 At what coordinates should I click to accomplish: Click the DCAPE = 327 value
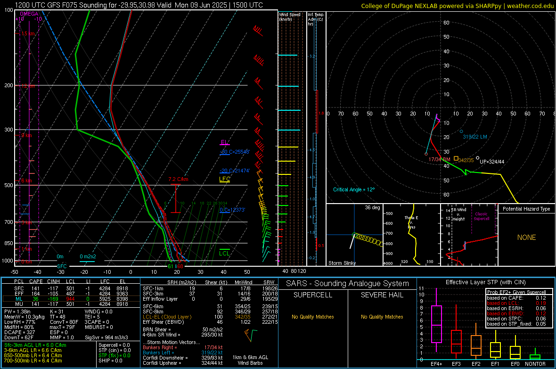point(20,332)
